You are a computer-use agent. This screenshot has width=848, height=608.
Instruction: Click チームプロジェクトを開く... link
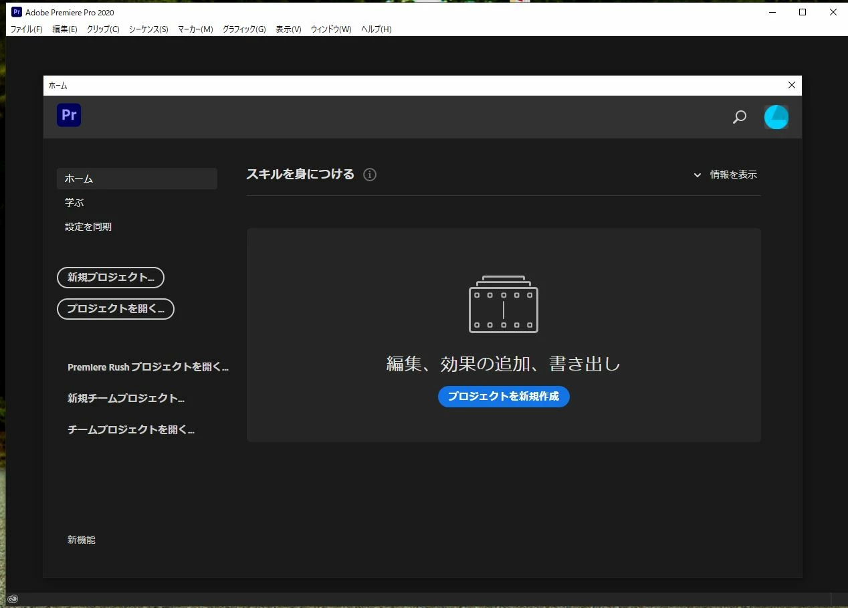point(131,430)
